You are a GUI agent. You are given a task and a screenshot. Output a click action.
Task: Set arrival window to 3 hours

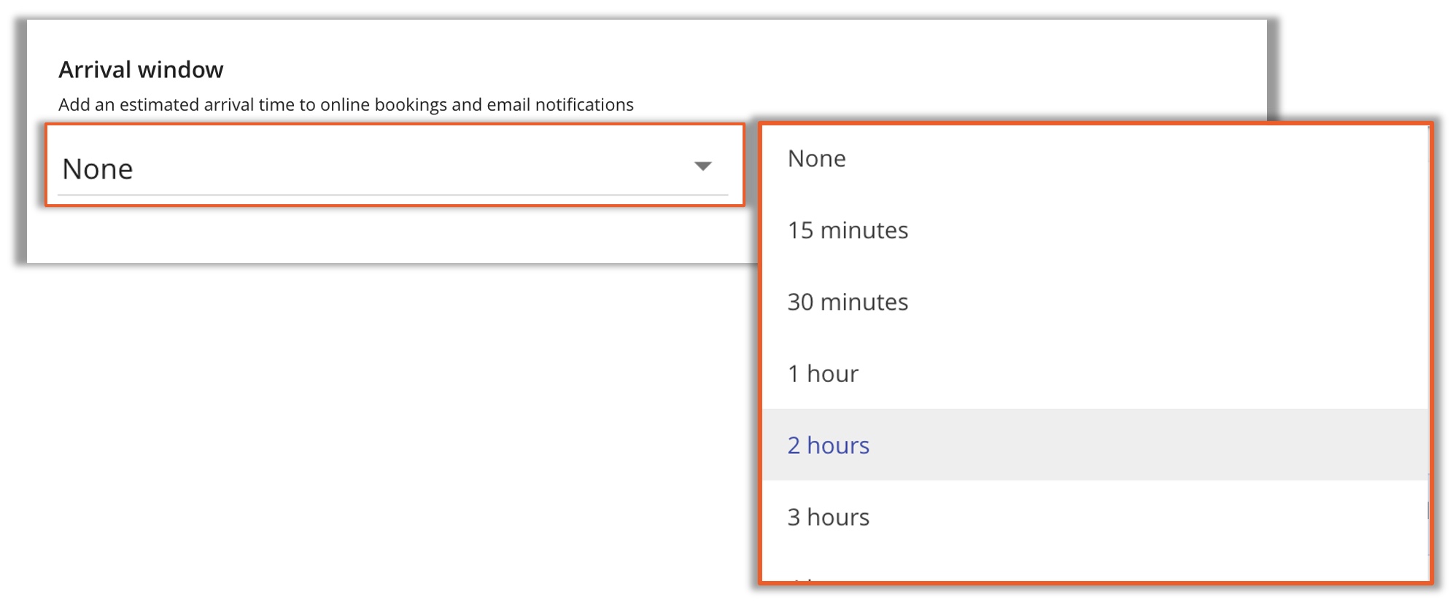point(828,518)
